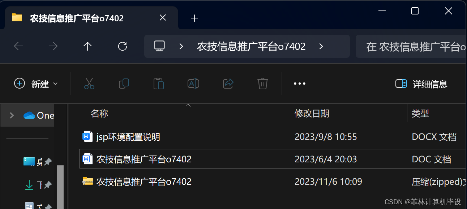Screen dimensions: 467x209
Task: Click the Share arrow icon
Action: [x=228, y=84]
